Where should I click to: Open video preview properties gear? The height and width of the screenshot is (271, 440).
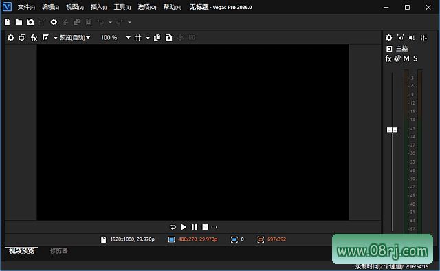(x=11, y=38)
